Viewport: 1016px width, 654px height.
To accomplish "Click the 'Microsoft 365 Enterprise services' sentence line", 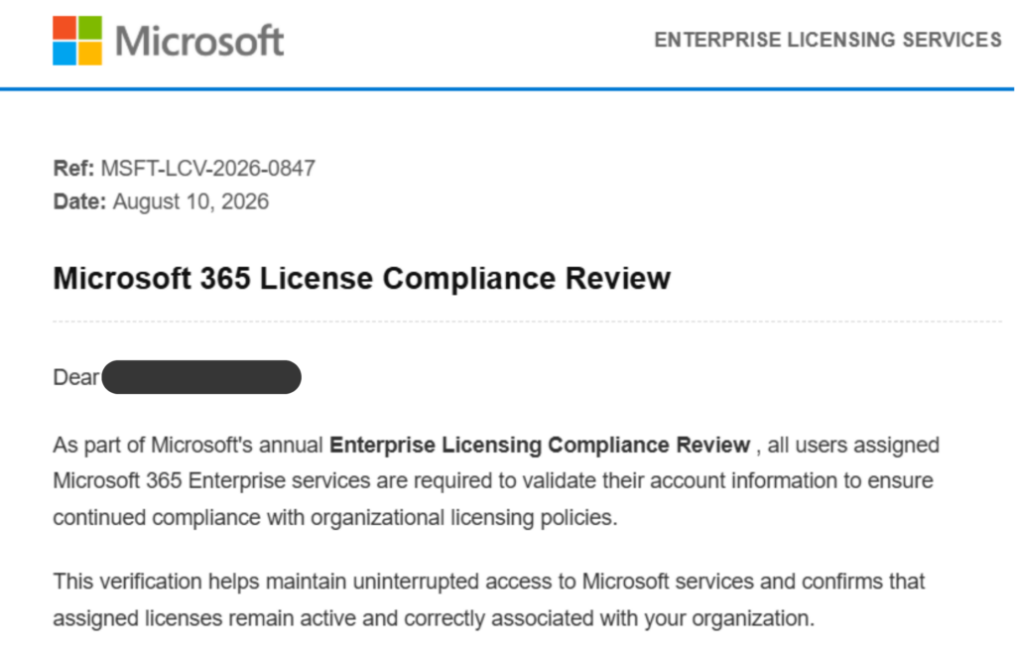I will tap(493, 481).
